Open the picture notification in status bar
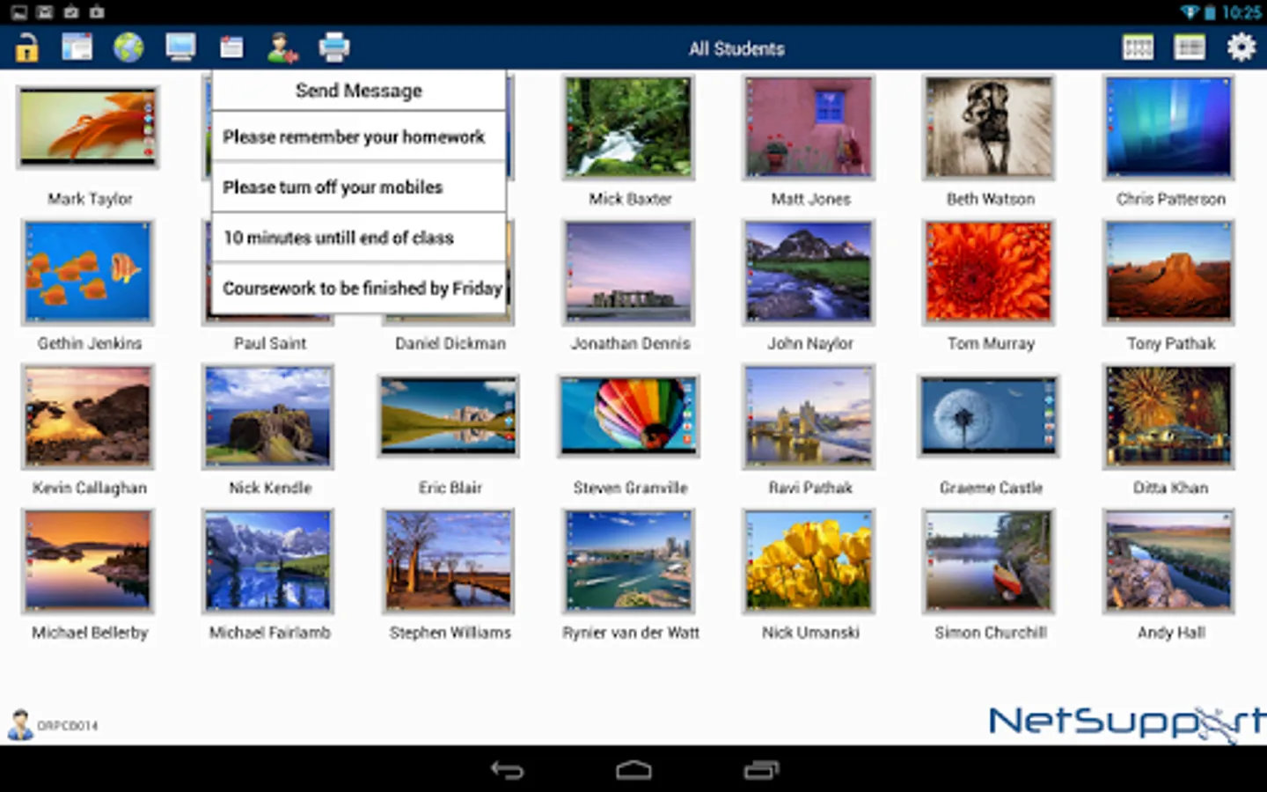The height and width of the screenshot is (792, 1267). coord(18,11)
